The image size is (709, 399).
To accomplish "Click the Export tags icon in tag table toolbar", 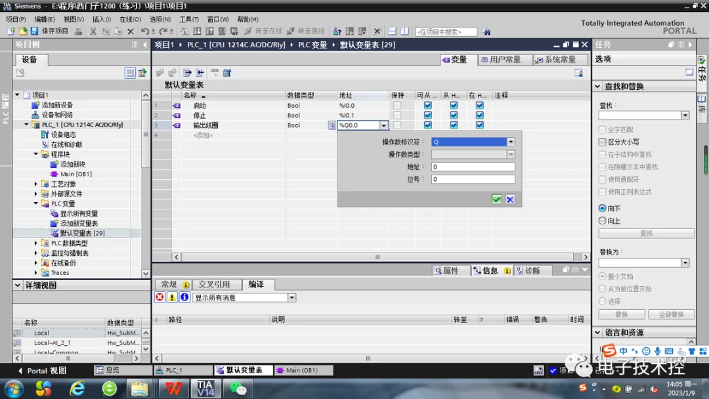I will [x=187, y=73].
